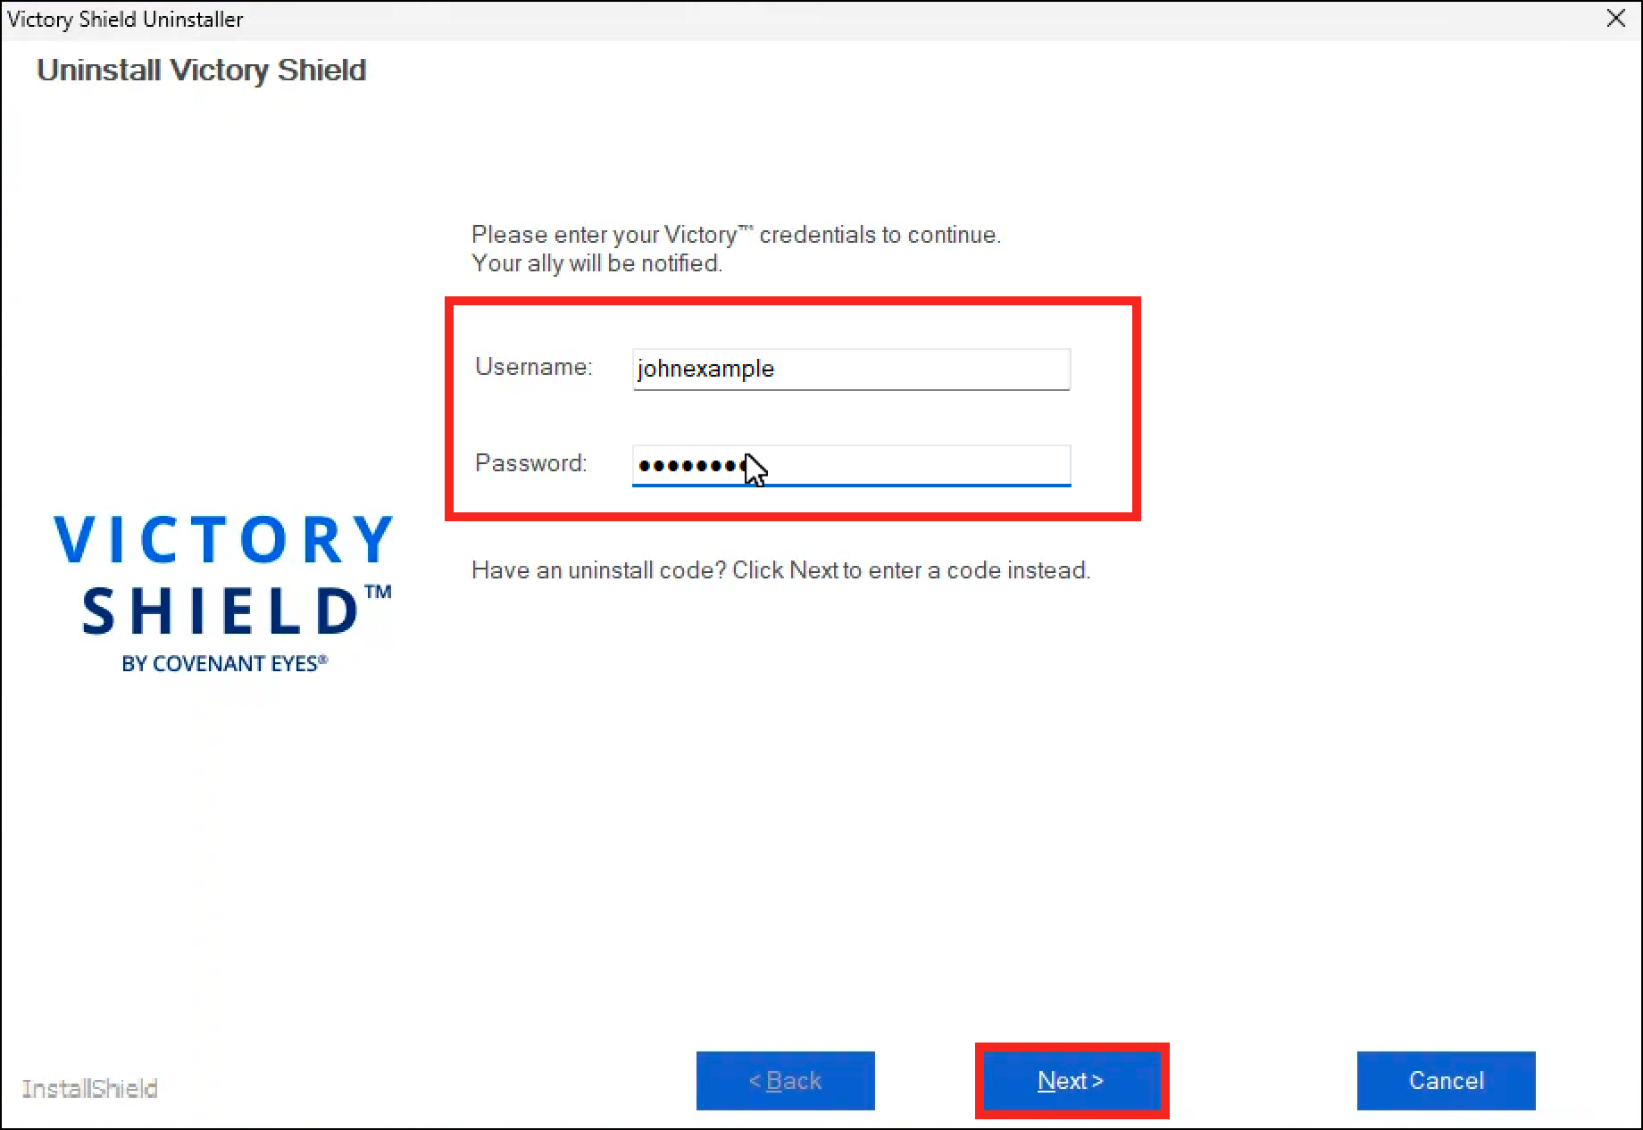The image size is (1643, 1130).
Task: Click the ally notification message
Action: (x=596, y=263)
